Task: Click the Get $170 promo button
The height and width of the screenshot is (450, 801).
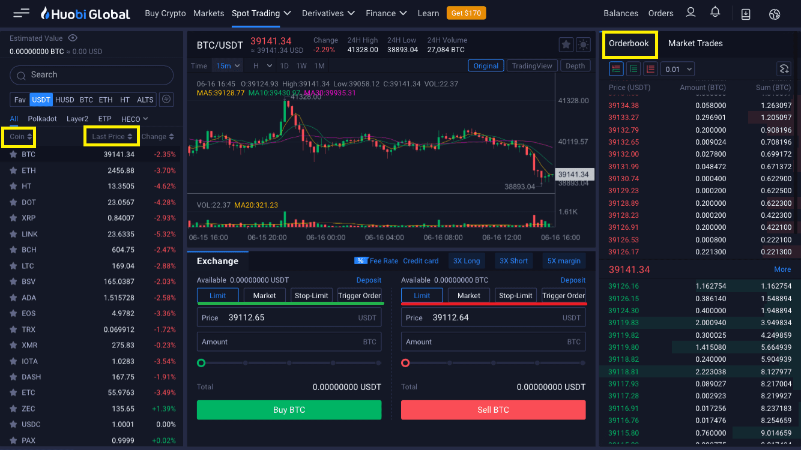Action: [467, 13]
